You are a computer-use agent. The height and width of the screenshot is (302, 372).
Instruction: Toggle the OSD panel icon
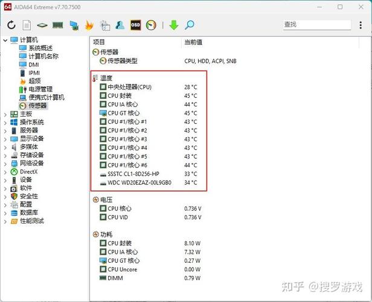[x=135, y=25]
